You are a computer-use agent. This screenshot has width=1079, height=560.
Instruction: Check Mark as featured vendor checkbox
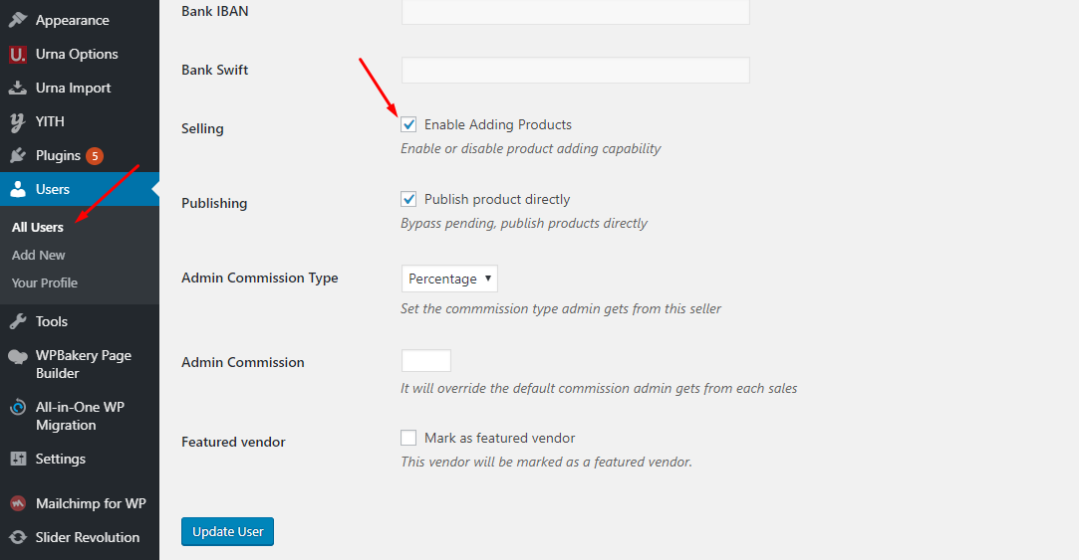(408, 438)
